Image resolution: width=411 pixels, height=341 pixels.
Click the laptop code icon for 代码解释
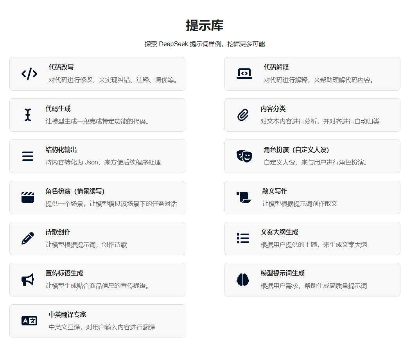pyautogui.click(x=244, y=74)
